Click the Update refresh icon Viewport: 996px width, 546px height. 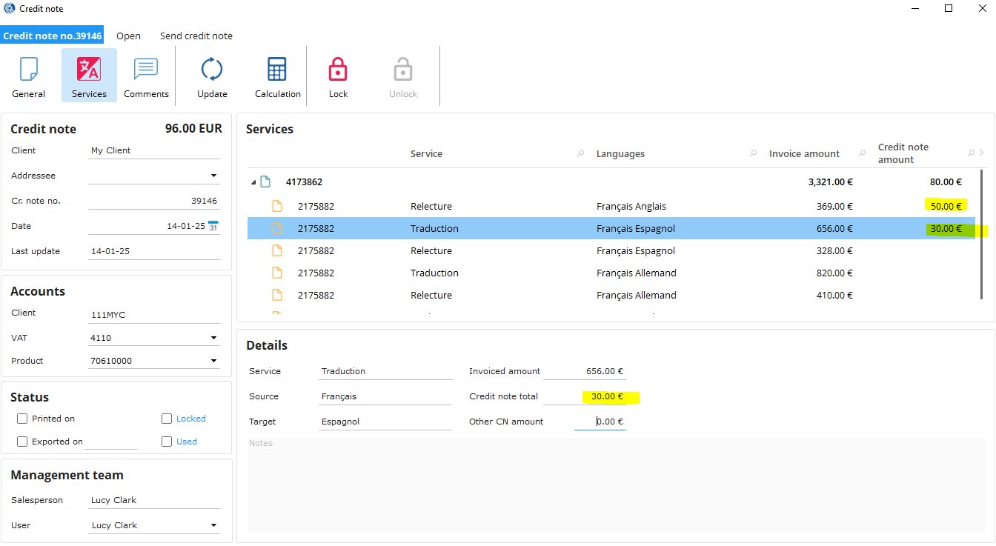(x=212, y=70)
